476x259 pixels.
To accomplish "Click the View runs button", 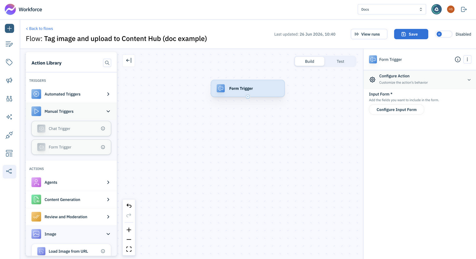I will click(x=369, y=34).
